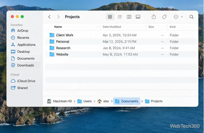Select the "Client Work" folder name

[x=65, y=35]
